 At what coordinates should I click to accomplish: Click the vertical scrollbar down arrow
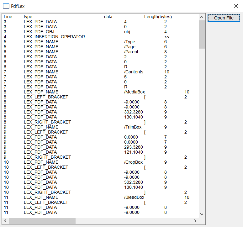(202, 214)
